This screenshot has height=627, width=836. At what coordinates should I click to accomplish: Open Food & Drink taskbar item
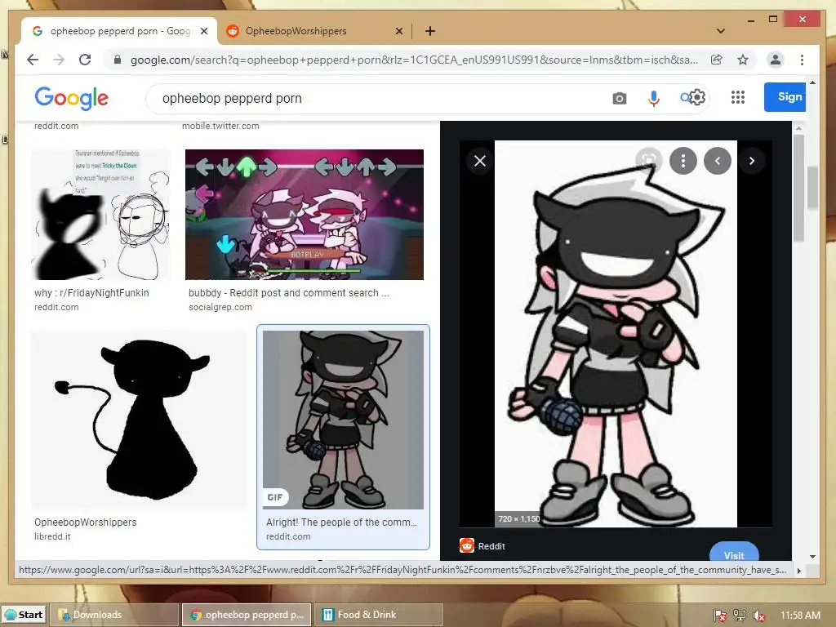point(379,615)
